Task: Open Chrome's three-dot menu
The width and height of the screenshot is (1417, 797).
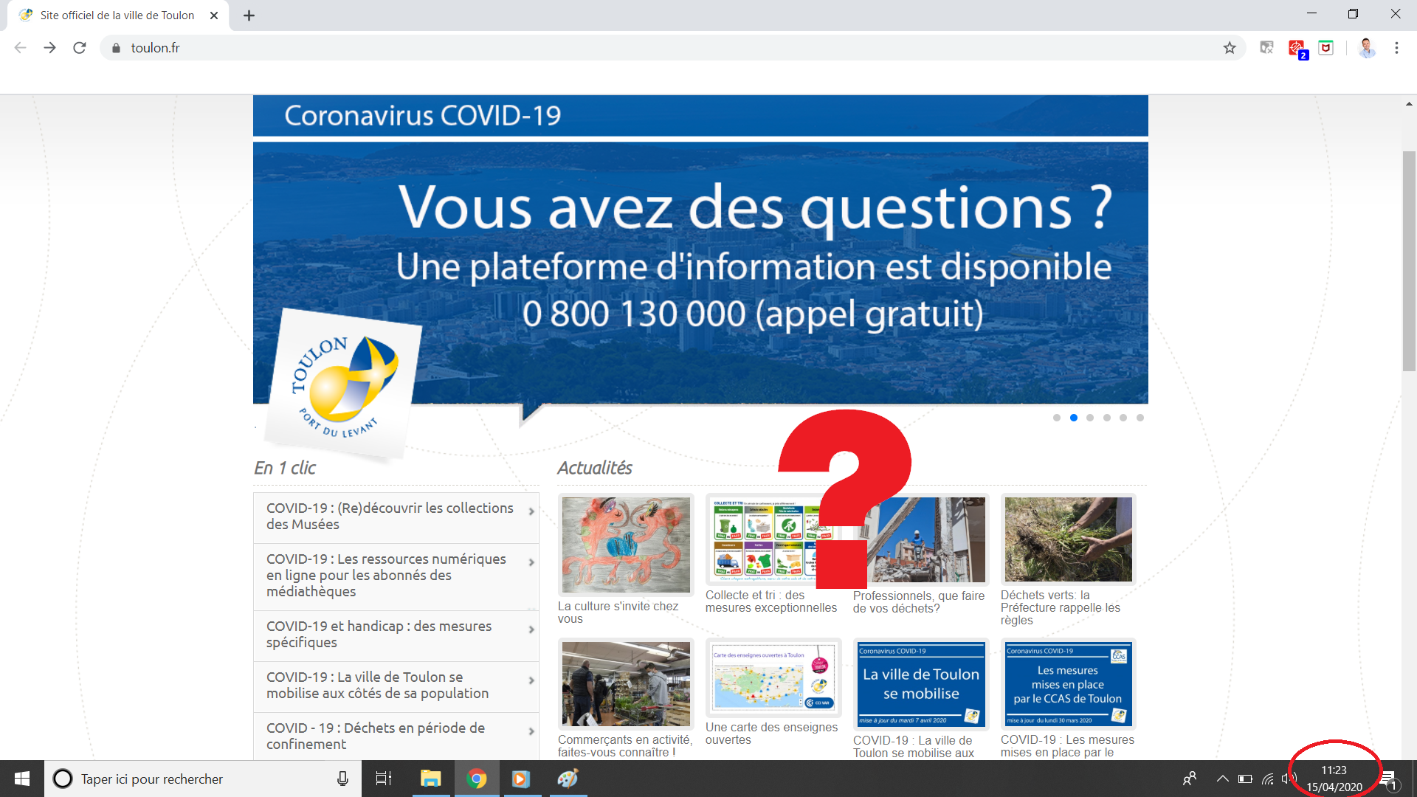Action: point(1396,48)
